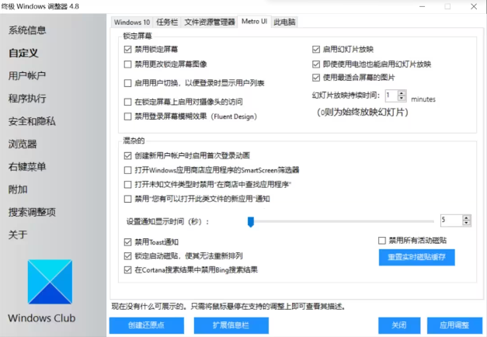This screenshot has height=337, width=487.
Task: Click the 设置通知显示时间 slider thumb
Action: [251, 222]
